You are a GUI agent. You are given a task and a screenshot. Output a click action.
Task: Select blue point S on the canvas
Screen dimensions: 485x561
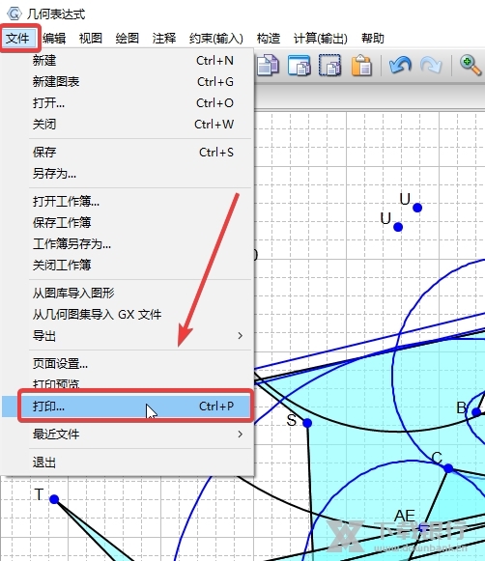tap(307, 423)
